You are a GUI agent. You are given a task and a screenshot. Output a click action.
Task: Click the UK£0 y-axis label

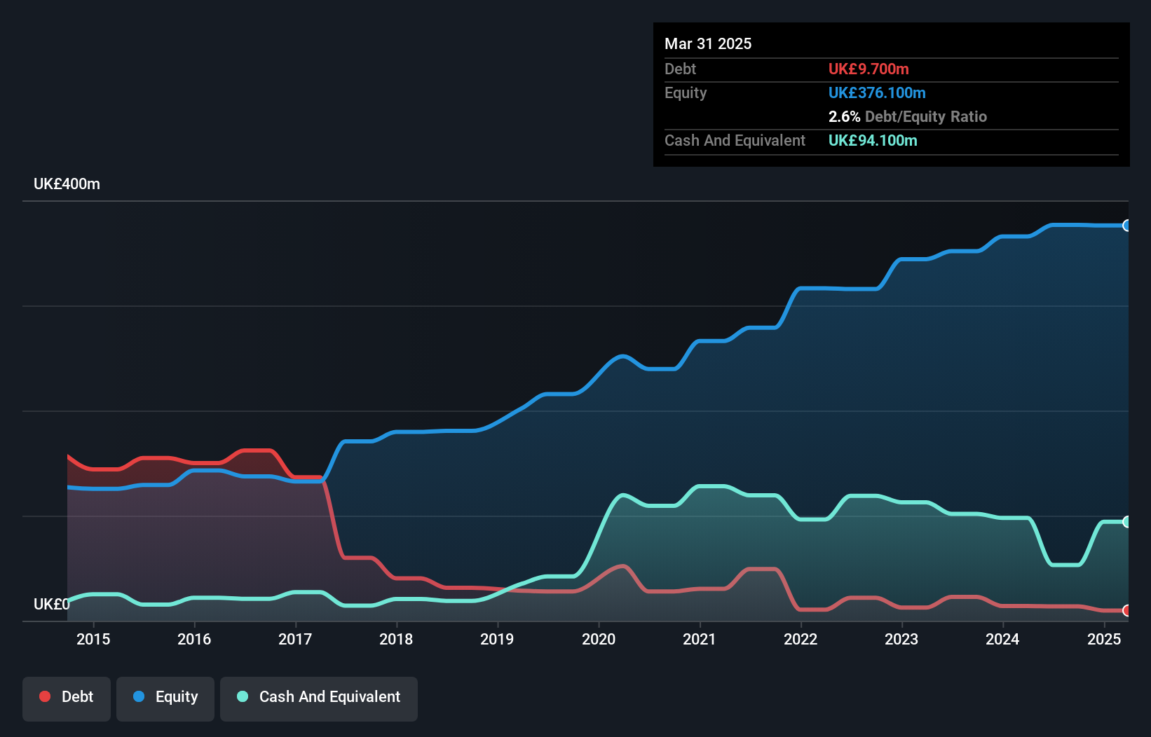coord(52,604)
